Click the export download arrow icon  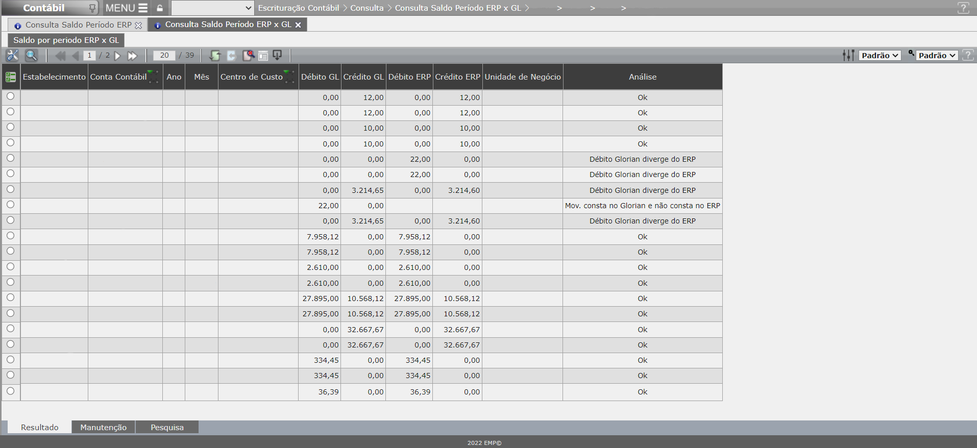point(278,55)
